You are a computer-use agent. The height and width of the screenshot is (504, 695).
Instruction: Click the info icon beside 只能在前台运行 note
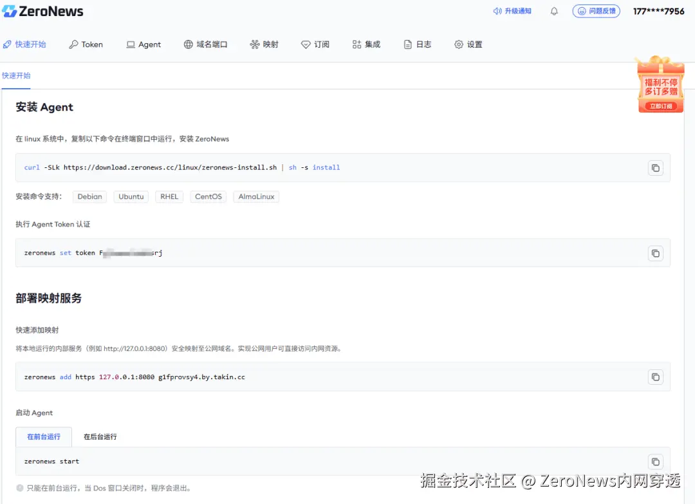point(20,488)
